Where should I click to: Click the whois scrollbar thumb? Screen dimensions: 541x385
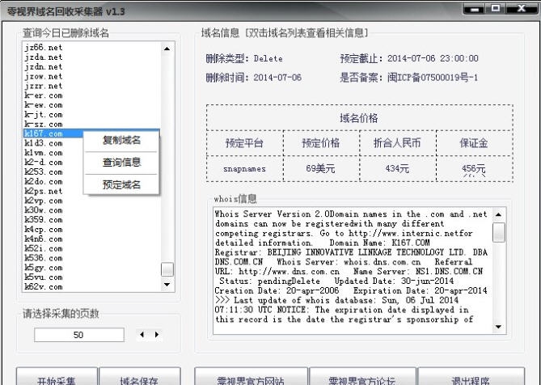499,232
